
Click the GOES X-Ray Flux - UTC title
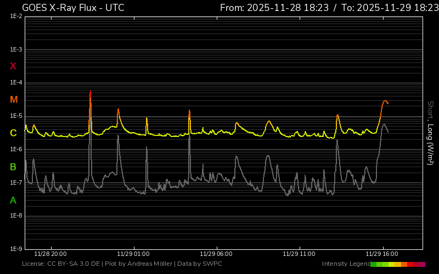point(73,8)
